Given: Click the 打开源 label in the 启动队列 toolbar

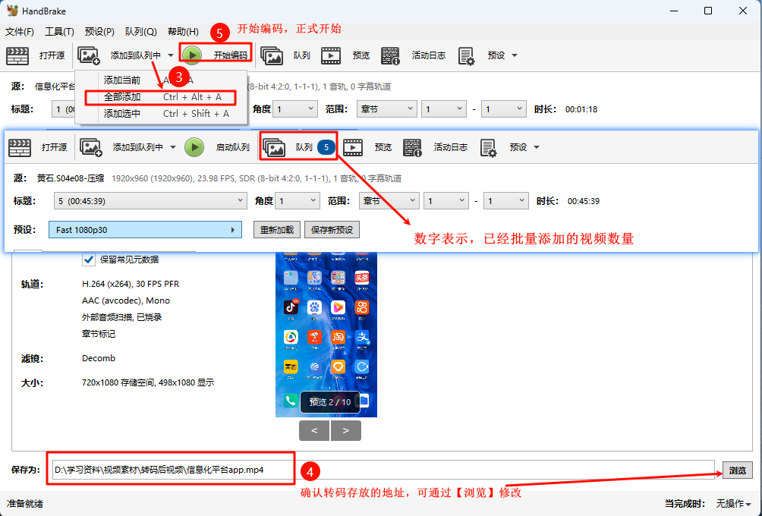Looking at the screenshot, I should (54, 147).
